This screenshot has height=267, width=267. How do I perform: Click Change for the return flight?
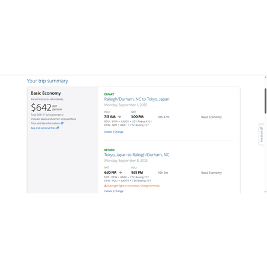119,191
